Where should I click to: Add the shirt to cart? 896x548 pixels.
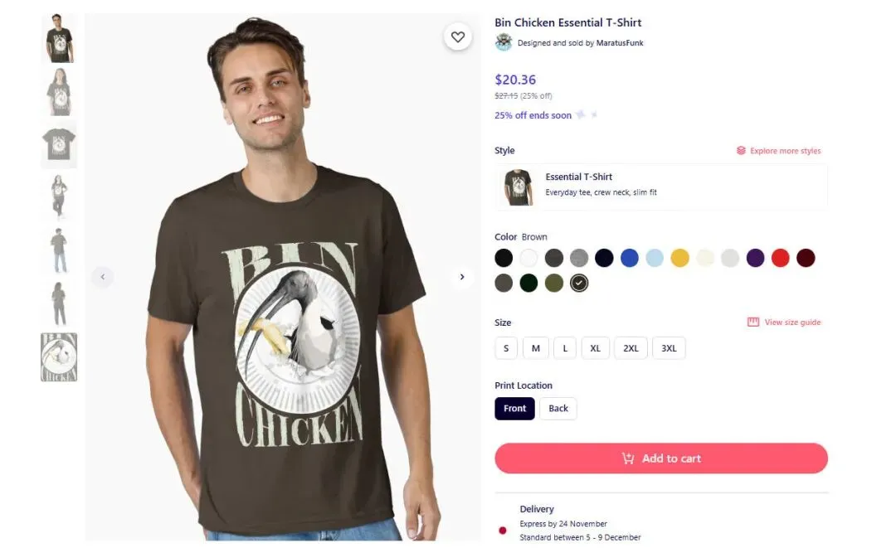coord(661,458)
